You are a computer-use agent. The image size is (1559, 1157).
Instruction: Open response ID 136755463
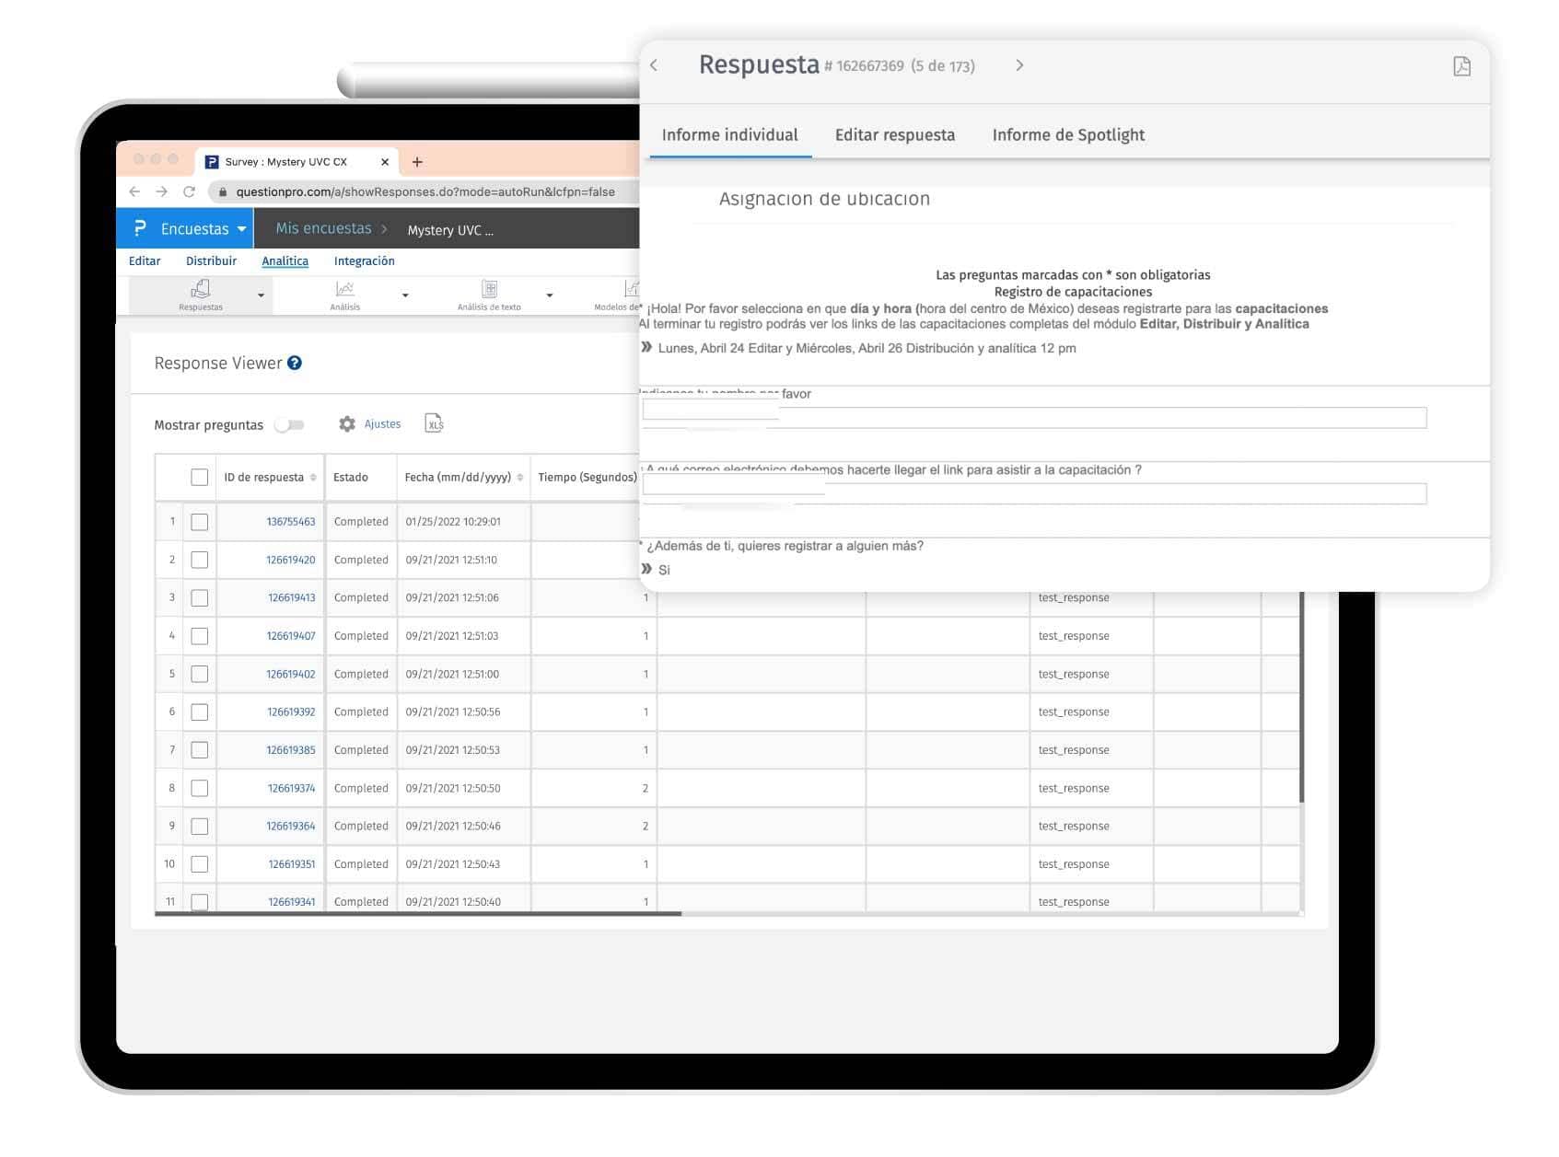click(291, 522)
